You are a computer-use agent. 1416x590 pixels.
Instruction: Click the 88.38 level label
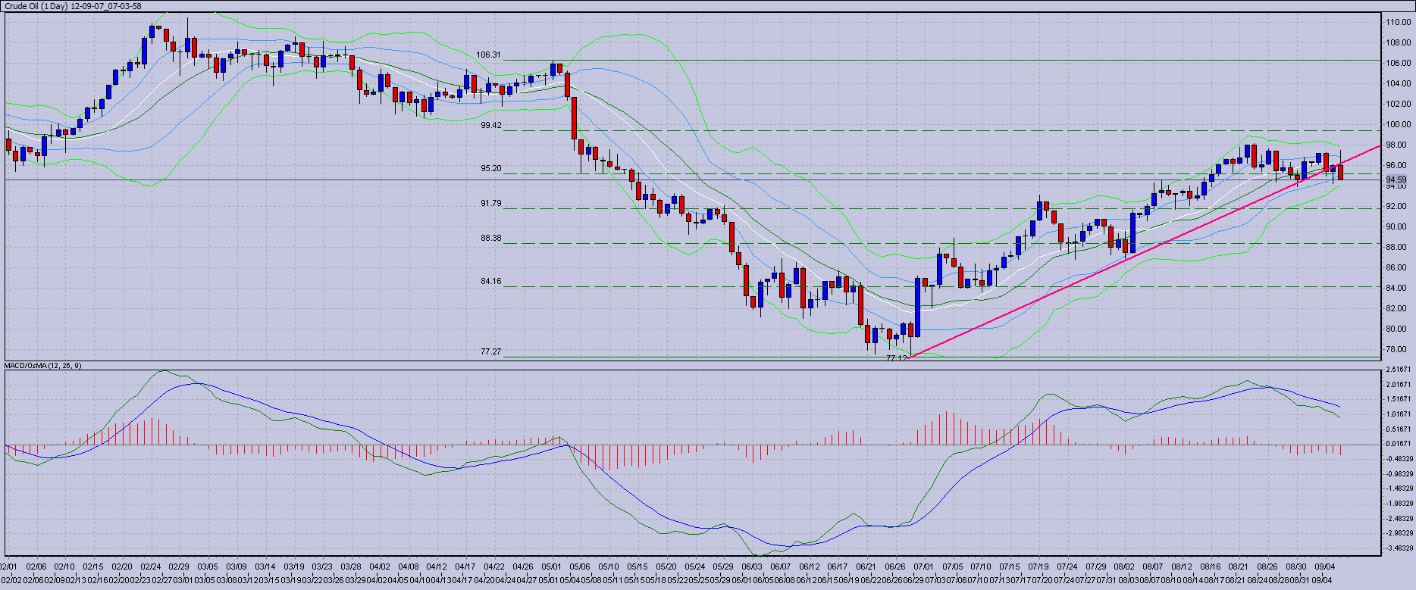point(490,238)
